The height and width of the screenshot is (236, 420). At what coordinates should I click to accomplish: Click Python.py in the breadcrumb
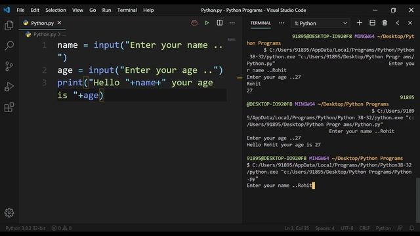[45, 34]
